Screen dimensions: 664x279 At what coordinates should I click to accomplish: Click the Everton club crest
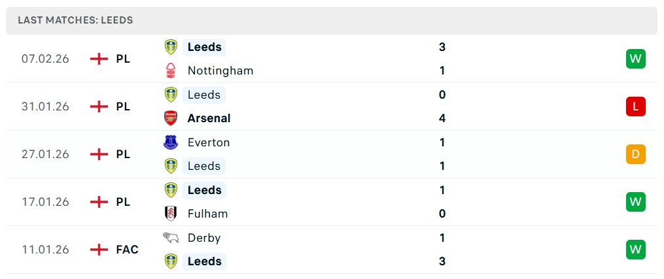tap(171, 142)
